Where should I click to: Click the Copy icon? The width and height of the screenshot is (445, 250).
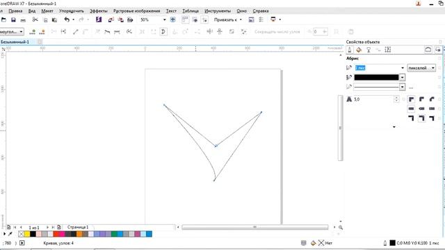tap(45, 20)
